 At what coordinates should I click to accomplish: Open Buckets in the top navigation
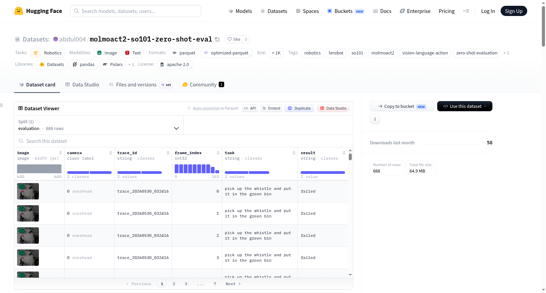click(346, 11)
